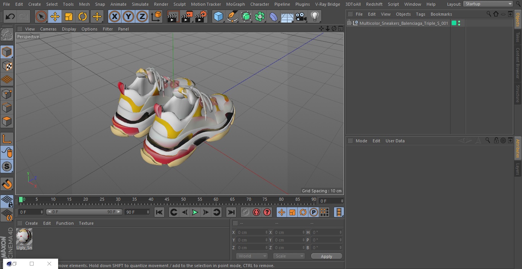Open Object Manager Tags menu
The image size is (522, 269).
(420, 14)
